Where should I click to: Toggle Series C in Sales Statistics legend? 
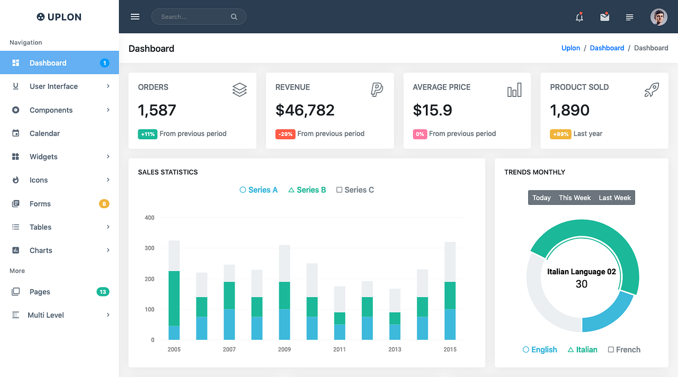(x=355, y=190)
